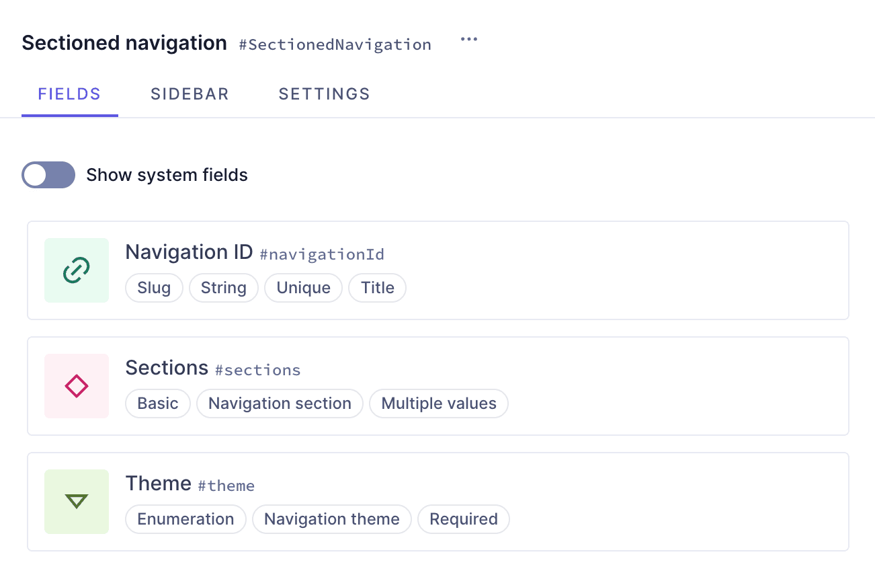Open the three-dot model options menu
The height and width of the screenshot is (573, 875).
[468, 39]
